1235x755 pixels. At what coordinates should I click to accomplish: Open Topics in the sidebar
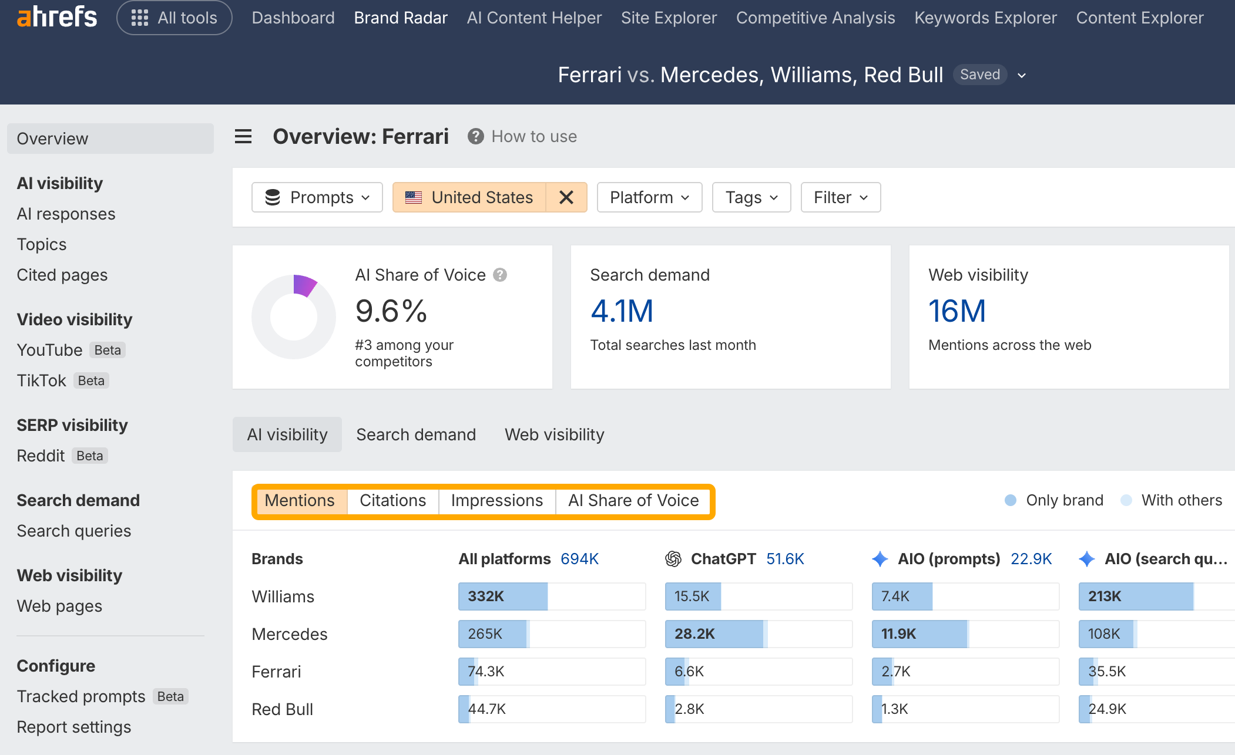pyautogui.click(x=41, y=244)
